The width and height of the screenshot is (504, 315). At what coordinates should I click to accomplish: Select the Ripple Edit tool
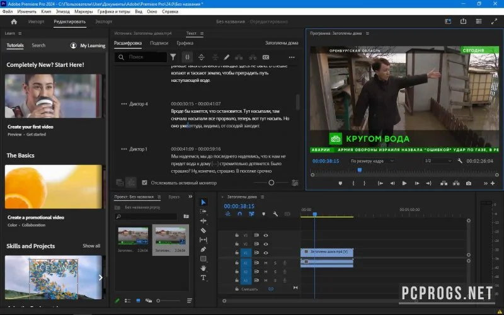click(203, 221)
